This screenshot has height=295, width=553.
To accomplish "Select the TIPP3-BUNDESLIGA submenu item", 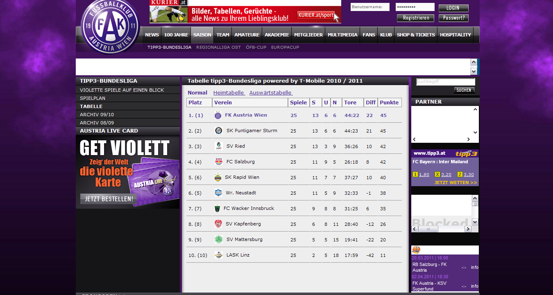I will click(170, 47).
